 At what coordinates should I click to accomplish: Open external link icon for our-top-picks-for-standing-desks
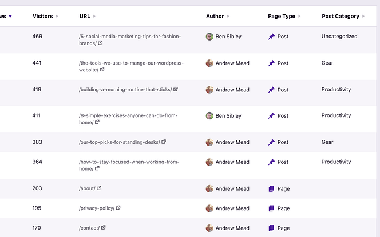(164, 142)
